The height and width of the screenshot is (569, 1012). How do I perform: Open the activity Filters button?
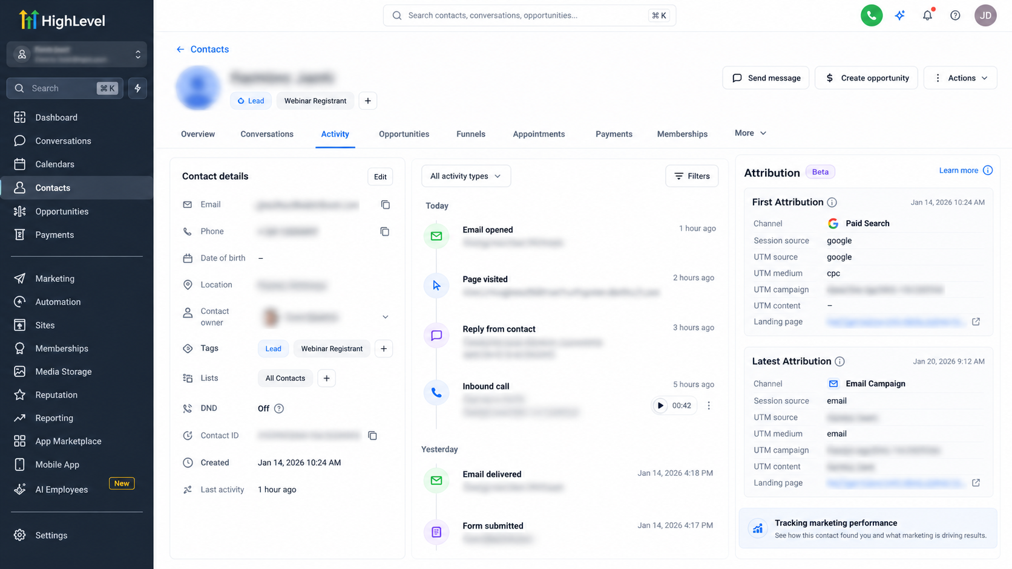692,176
